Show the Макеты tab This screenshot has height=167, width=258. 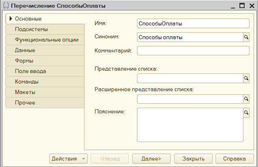pyautogui.click(x=25, y=92)
